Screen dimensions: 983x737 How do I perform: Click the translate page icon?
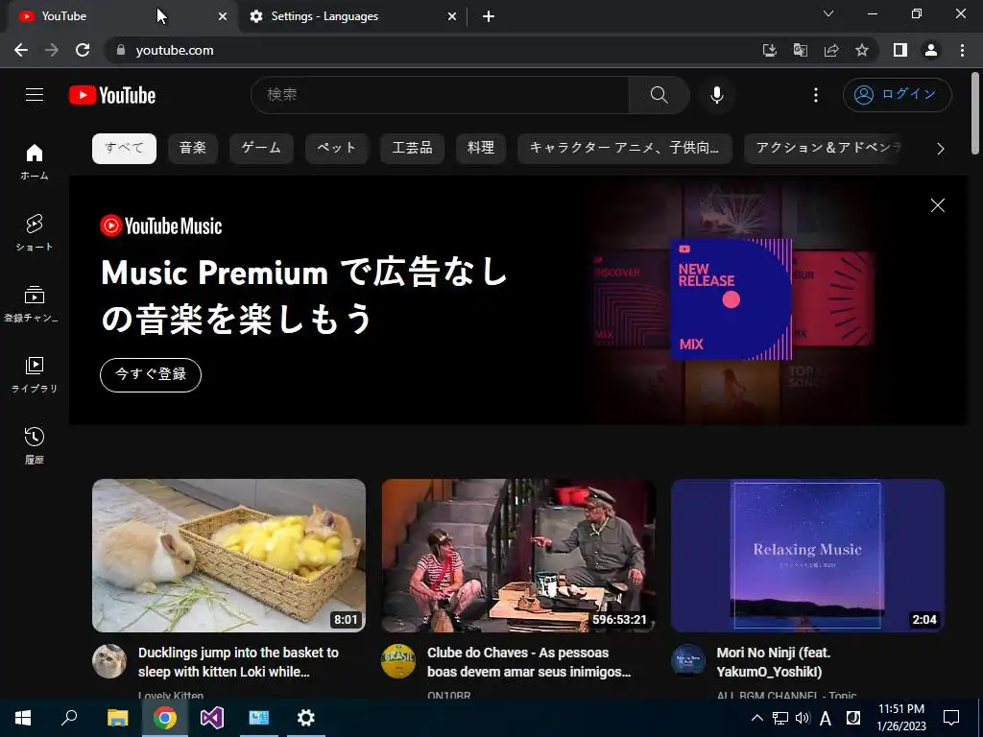[x=800, y=50]
